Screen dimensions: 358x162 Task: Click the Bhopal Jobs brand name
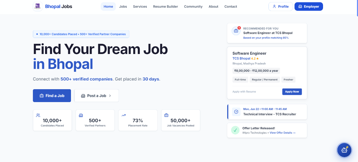tap(59, 7)
